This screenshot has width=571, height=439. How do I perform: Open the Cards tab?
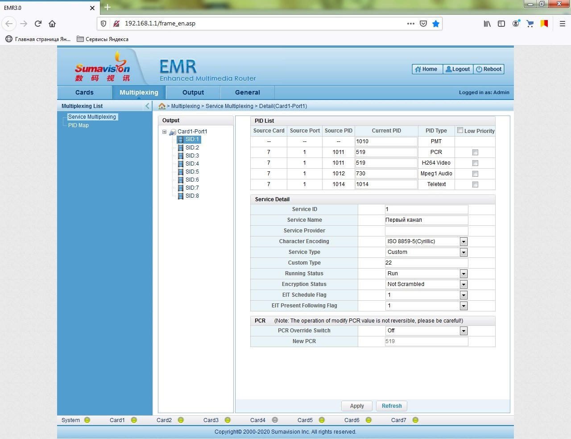point(84,92)
